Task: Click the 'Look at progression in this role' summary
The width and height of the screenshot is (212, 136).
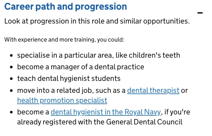Action: 97,21
